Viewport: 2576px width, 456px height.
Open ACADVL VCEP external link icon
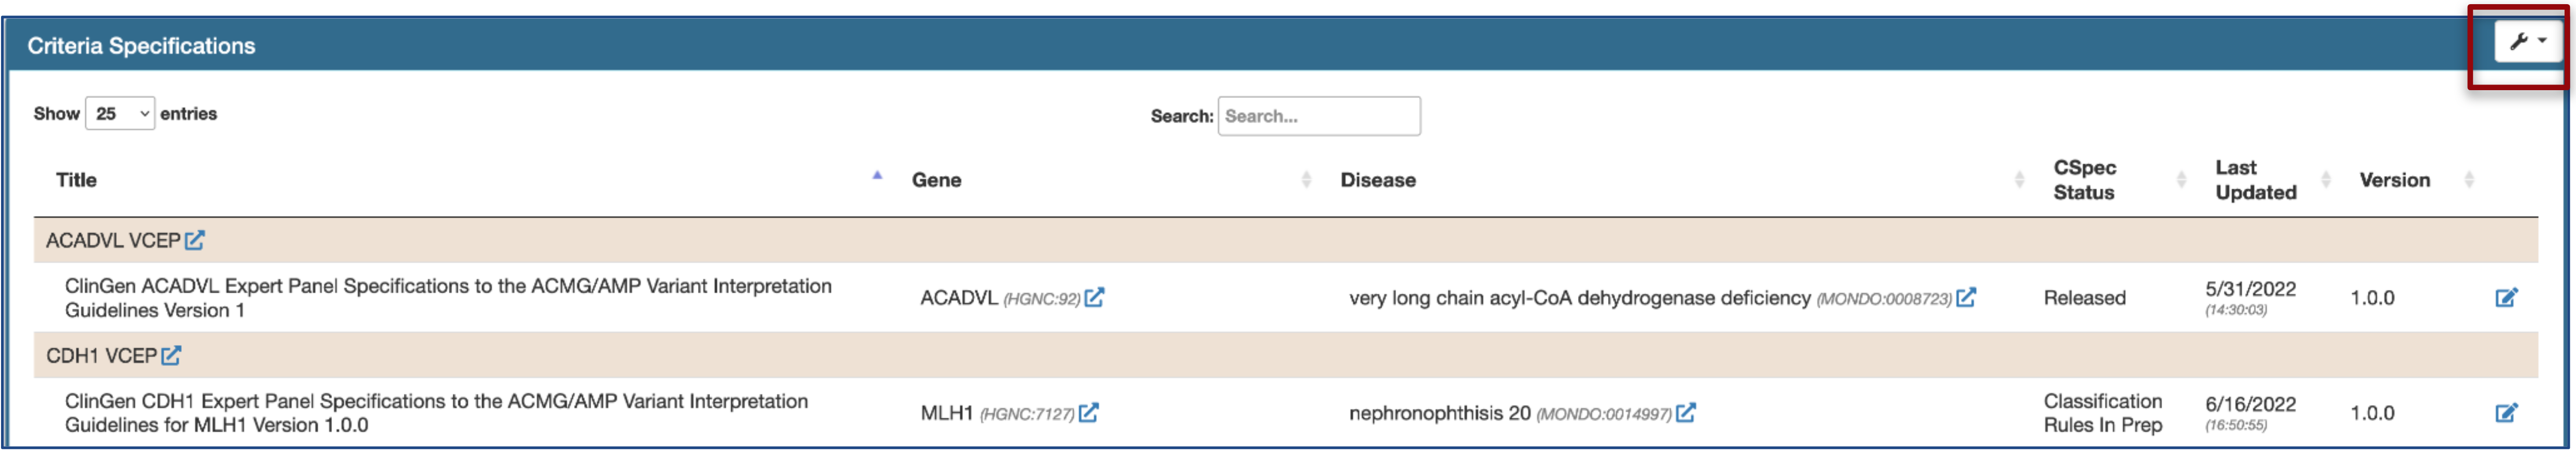pyautogui.click(x=195, y=241)
